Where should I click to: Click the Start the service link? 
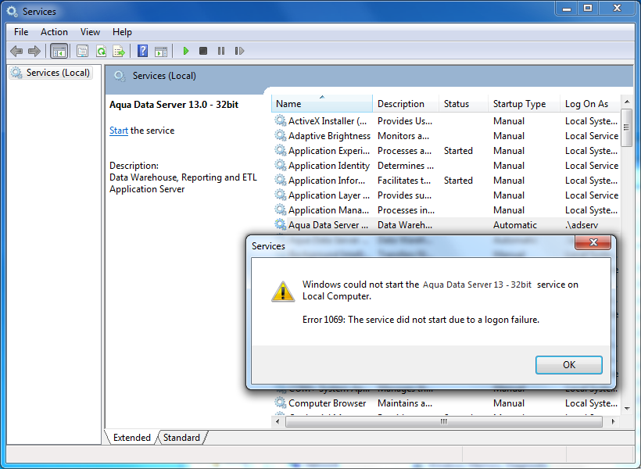[x=119, y=131]
